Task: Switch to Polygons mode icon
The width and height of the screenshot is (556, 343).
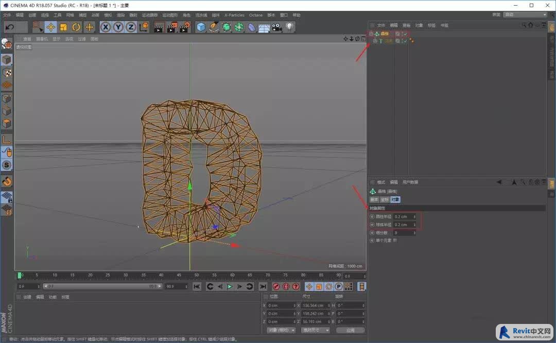Action: (7, 124)
